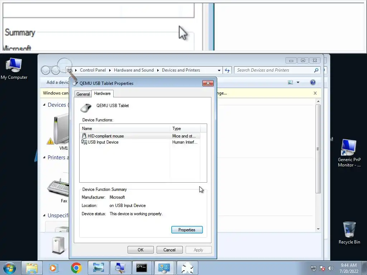Go to Control Panel breadcrumb
This screenshot has height=275, width=367.
pos(93,70)
